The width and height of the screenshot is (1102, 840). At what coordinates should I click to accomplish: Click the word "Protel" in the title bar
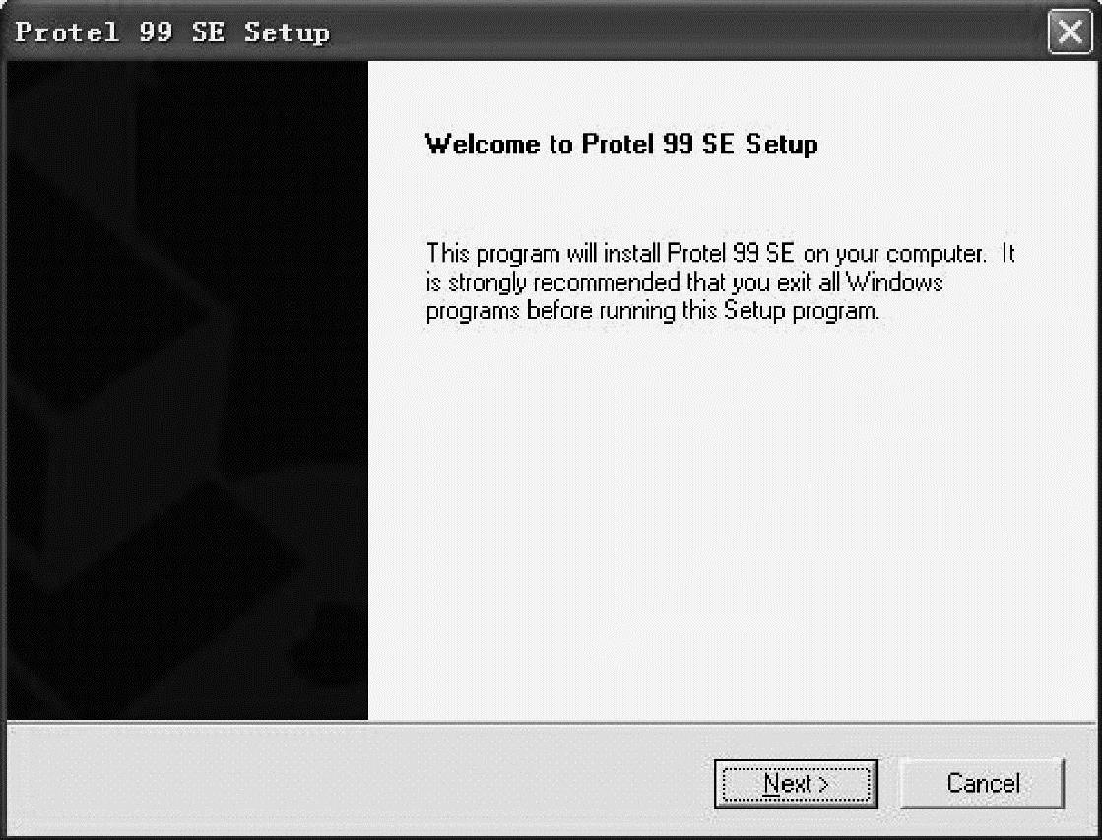coord(66,32)
